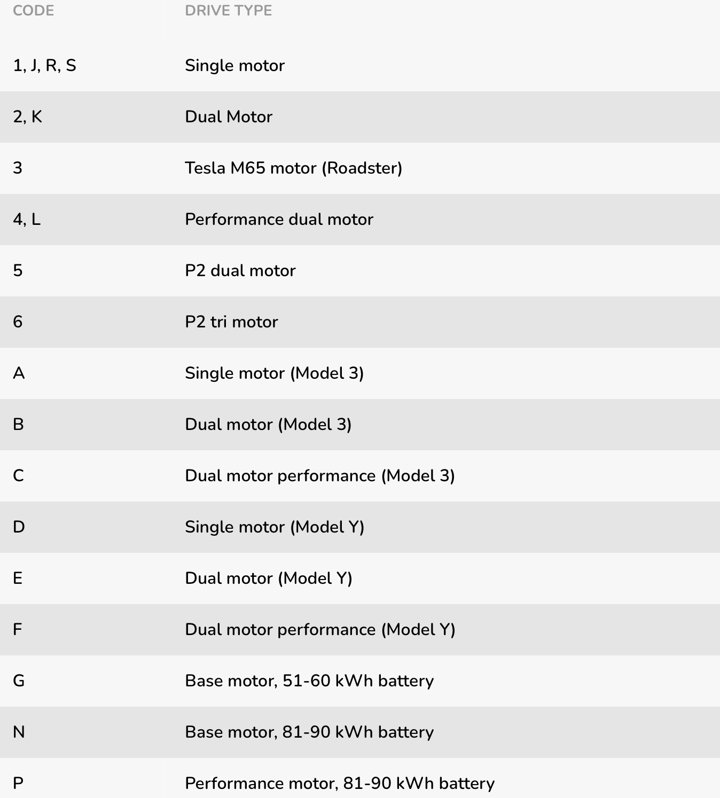Select the code "B" cell
Screen dimensions: 720x798
pyautogui.click(x=18, y=425)
